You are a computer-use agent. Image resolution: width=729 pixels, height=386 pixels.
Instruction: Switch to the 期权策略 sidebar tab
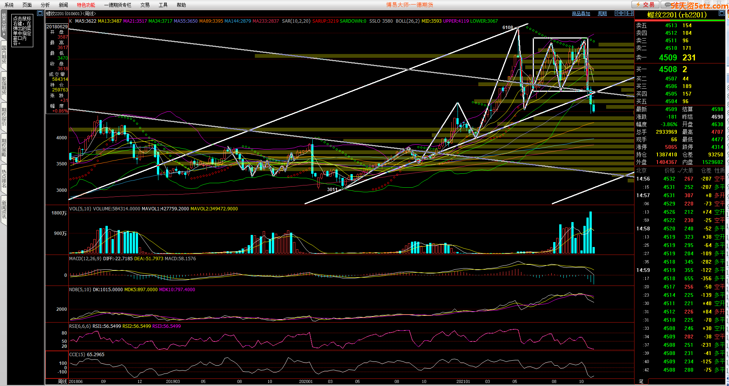point(4,148)
